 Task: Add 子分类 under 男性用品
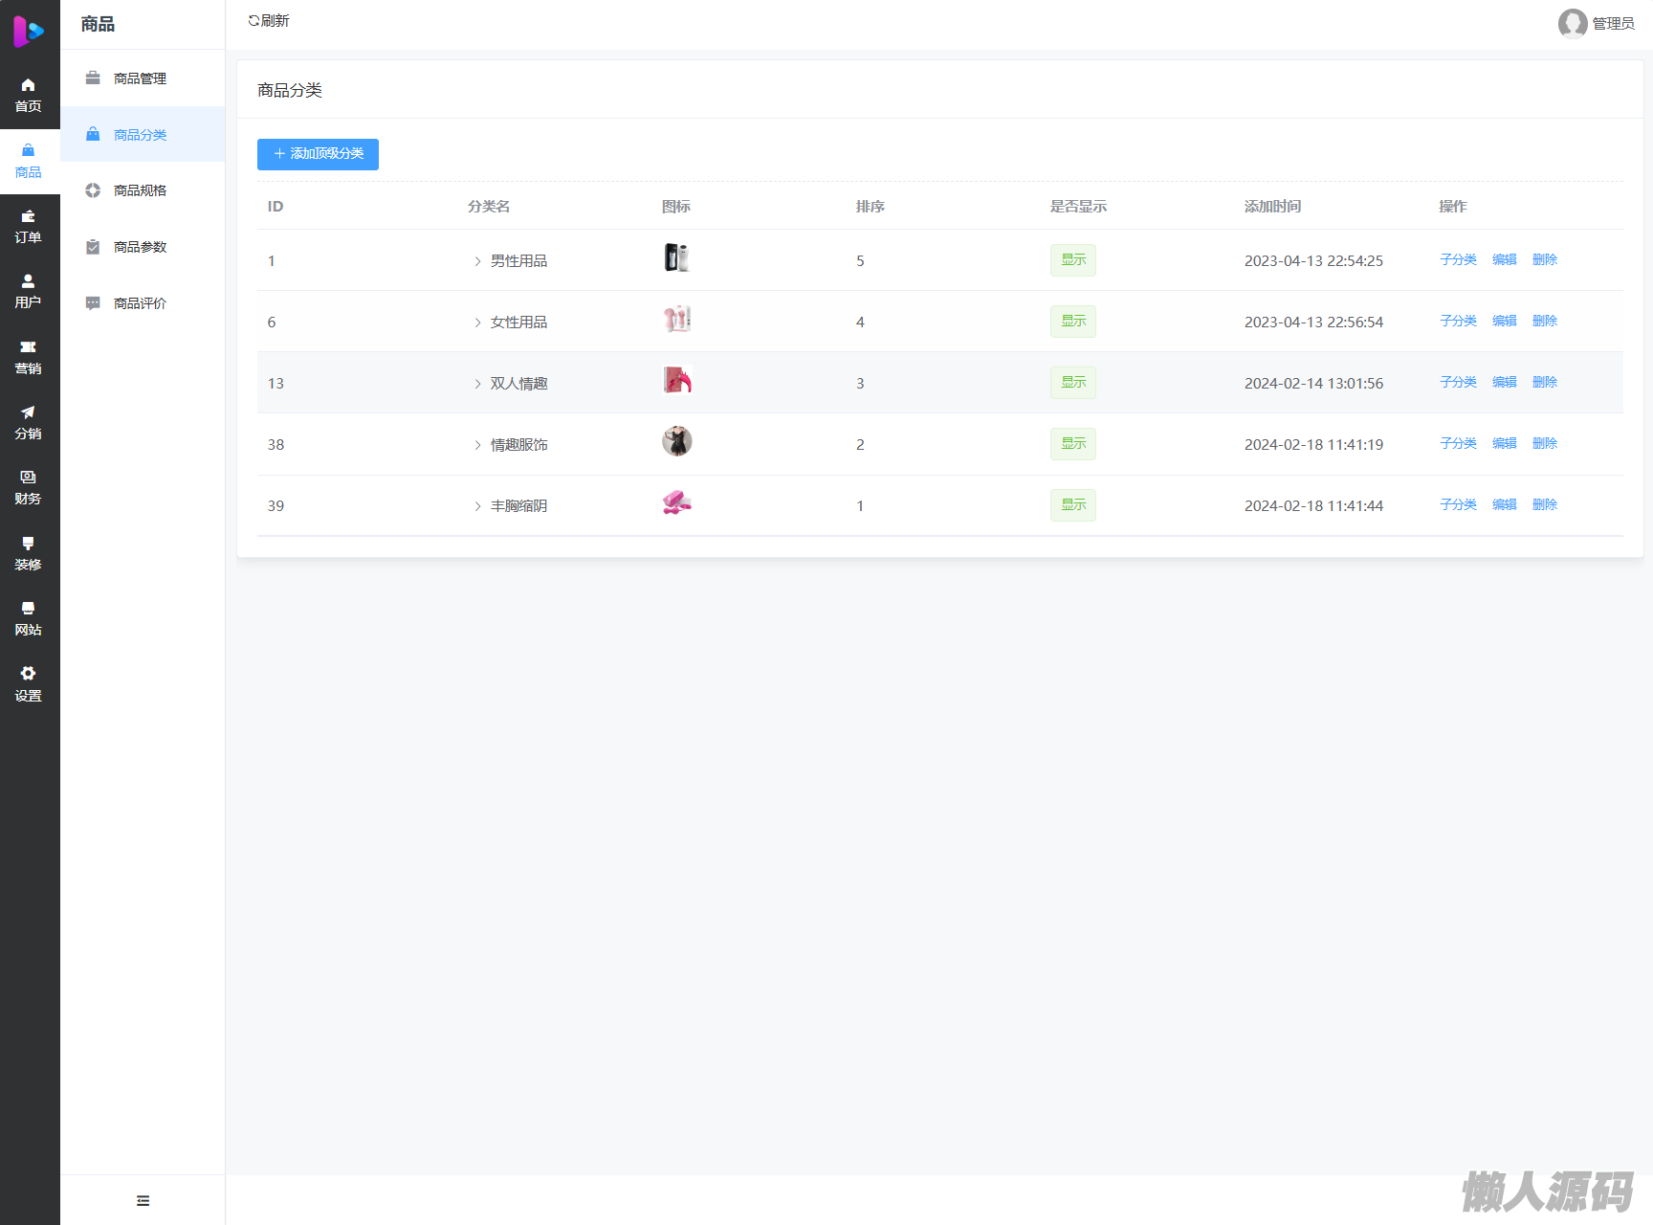pyautogui.click(x=1458, y=259)
